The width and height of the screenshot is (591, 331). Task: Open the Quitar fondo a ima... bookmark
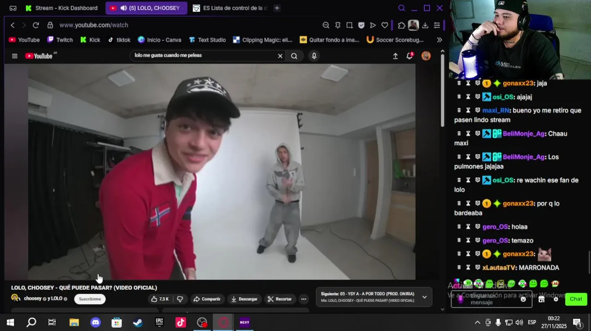point(329,40)
